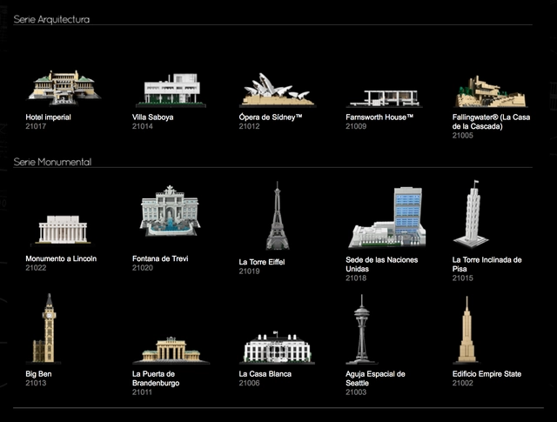
Task: Click set number 21005 under Fallingwater
Action: (x=462, y=136)
